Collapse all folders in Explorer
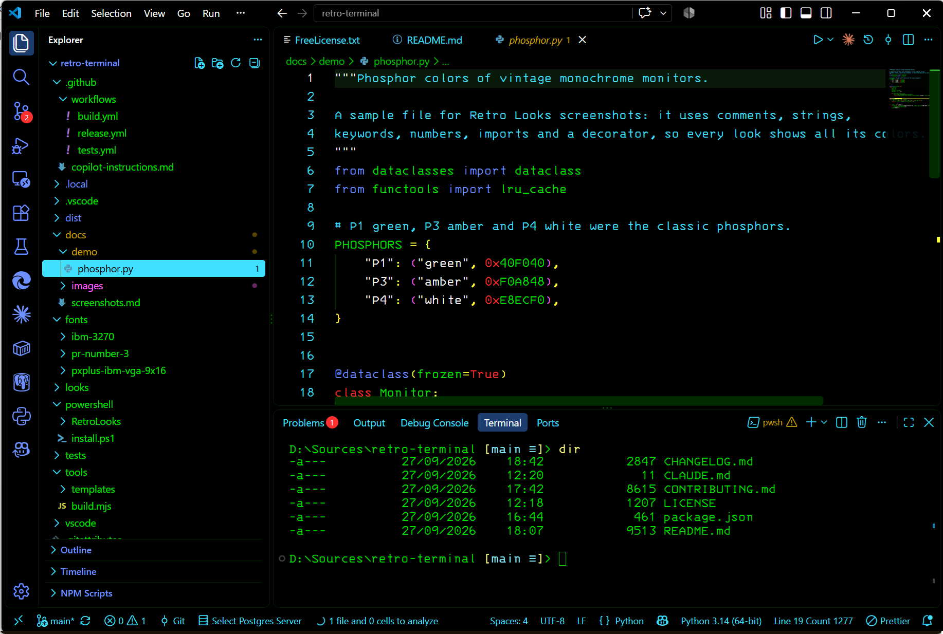 tap(255, 63)
